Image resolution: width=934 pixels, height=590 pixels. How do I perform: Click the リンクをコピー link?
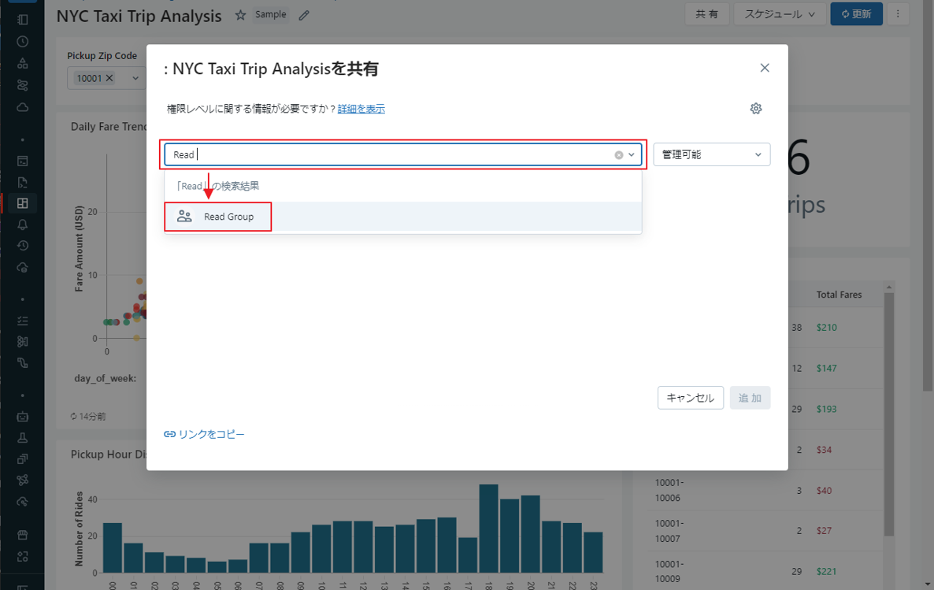click(x=205, y=434)
